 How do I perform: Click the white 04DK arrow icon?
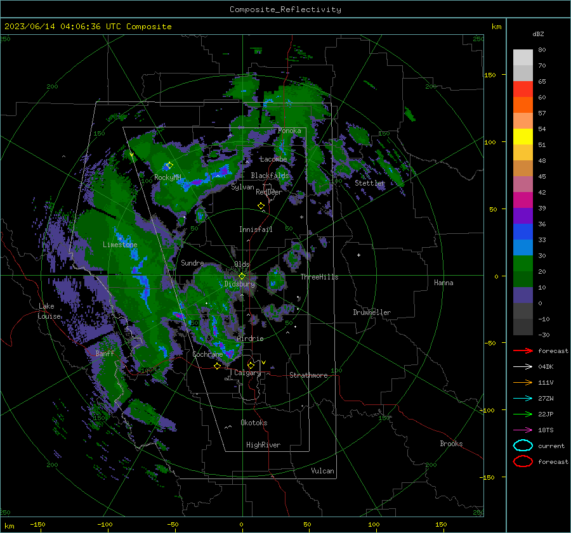(523, 366)
